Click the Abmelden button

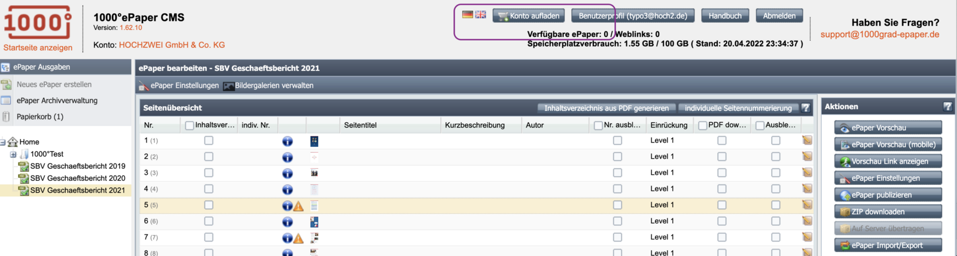click(x=779, y=16)
